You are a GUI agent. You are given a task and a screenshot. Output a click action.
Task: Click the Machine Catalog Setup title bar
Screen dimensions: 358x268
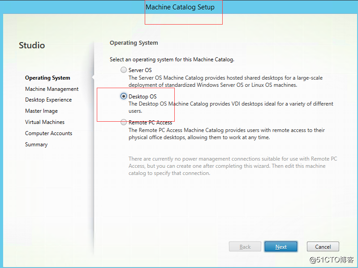pos(180,7)
